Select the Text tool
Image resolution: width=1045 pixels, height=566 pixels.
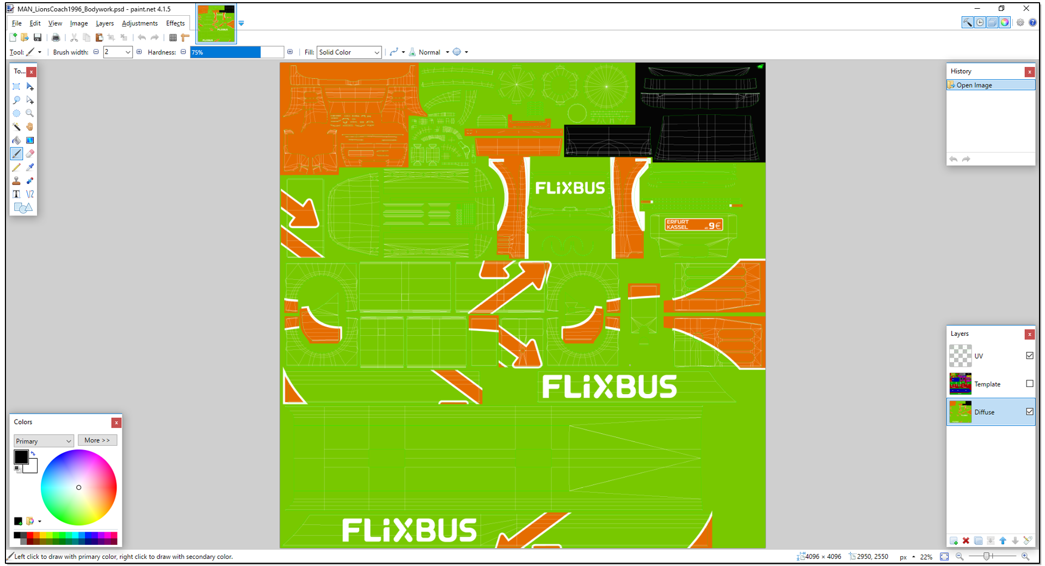pos(16,194)
